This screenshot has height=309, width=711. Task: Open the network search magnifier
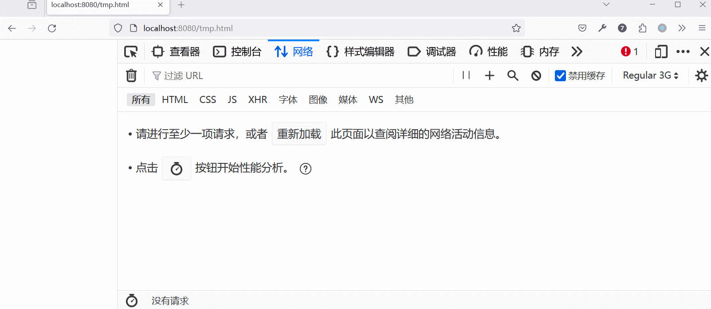pos(513,76)
